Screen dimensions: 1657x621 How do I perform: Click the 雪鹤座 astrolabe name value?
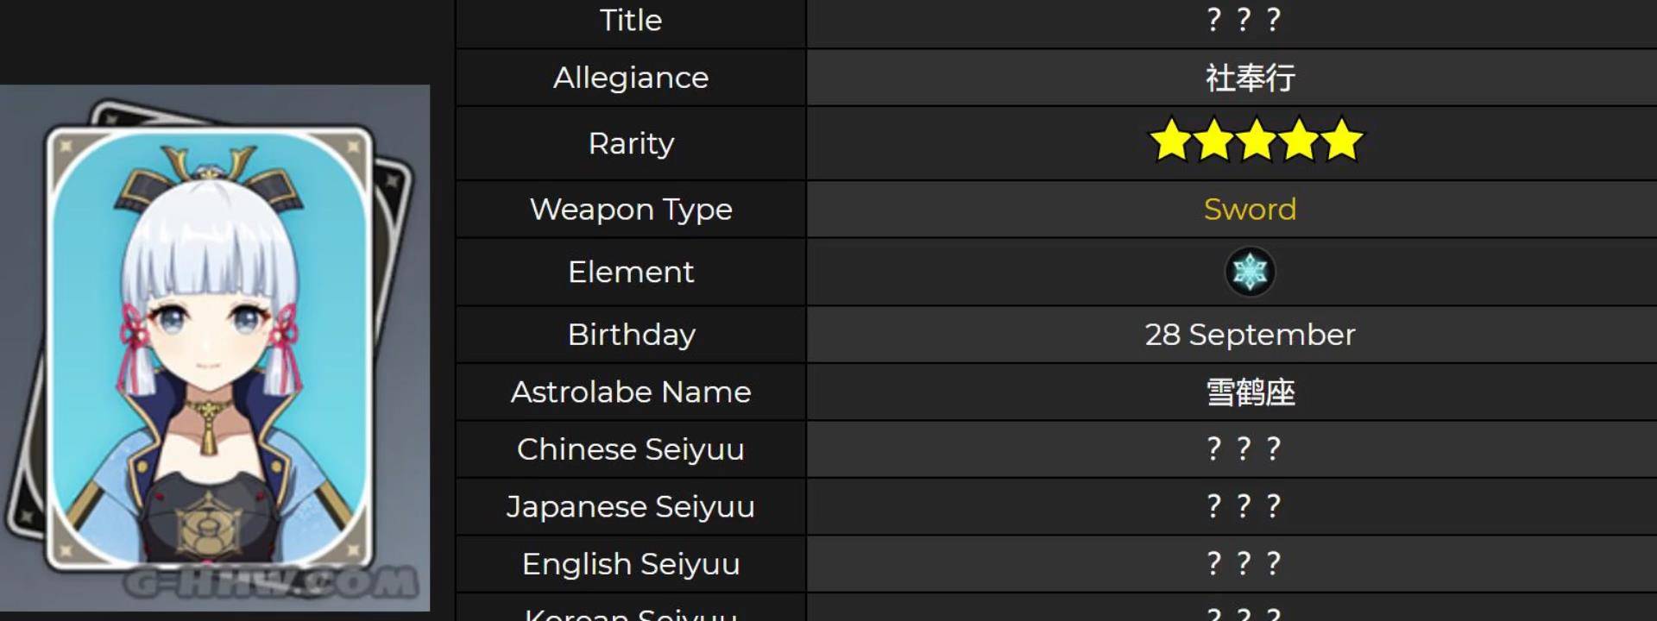(x=1250, y=392)
